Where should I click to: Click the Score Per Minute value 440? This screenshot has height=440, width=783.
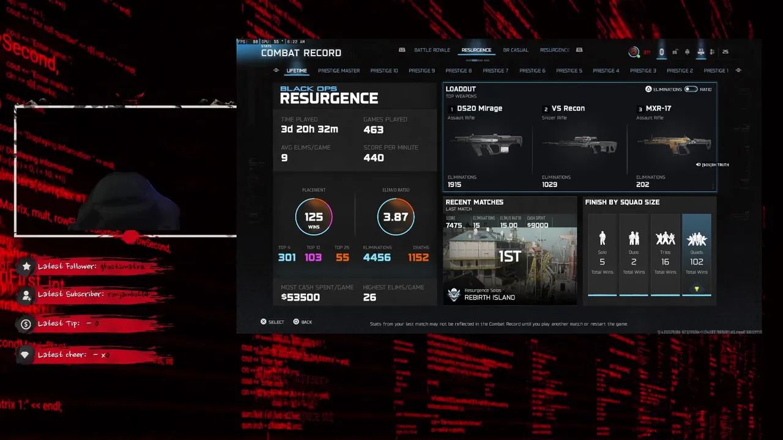374,158
